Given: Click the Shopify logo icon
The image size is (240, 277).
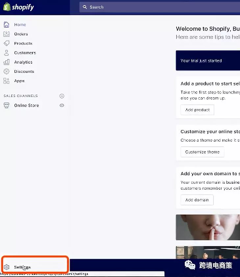Looking at the screenshot, I should pos(7,7).
